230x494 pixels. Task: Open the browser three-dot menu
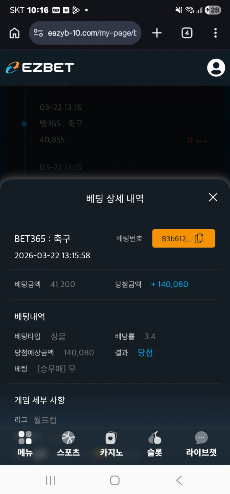(x=215, y=33)
